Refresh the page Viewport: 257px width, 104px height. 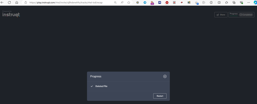pyautogui.click(x=10, y=3)
